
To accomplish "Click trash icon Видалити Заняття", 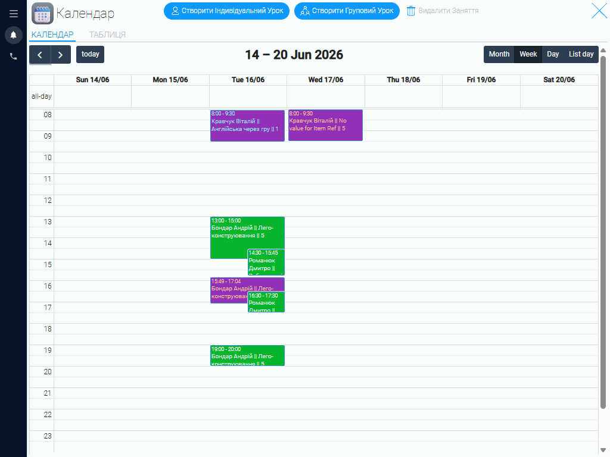I will pyautogui.click(x=411, y=11).
